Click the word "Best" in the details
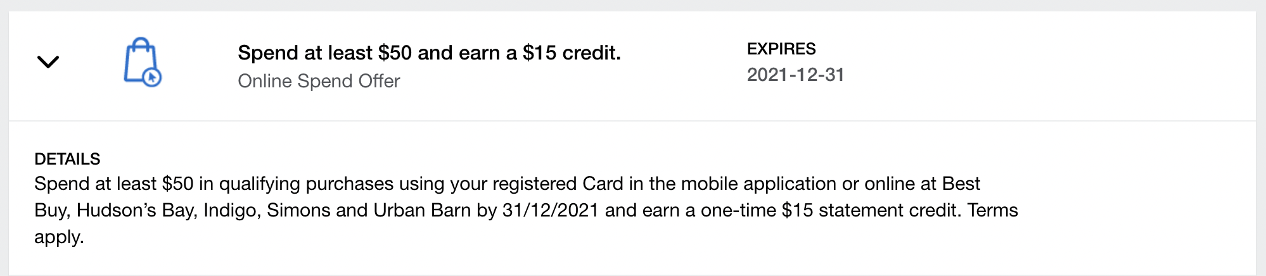The width and height of the screenshot is (1266, 276). coord(961,184)
